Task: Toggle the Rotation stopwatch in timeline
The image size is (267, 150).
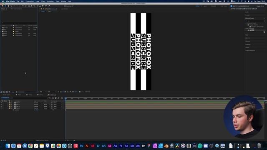Action: (13, 110)
